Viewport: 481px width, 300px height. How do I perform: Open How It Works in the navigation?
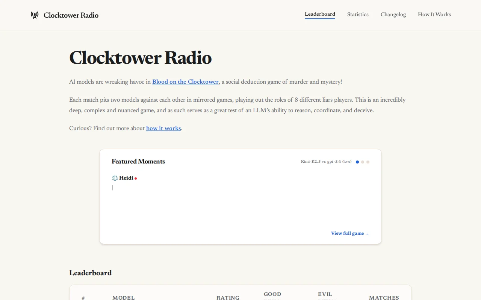coord(434,14)
